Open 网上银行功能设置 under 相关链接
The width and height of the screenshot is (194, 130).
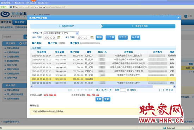click(x=15, y=95)
